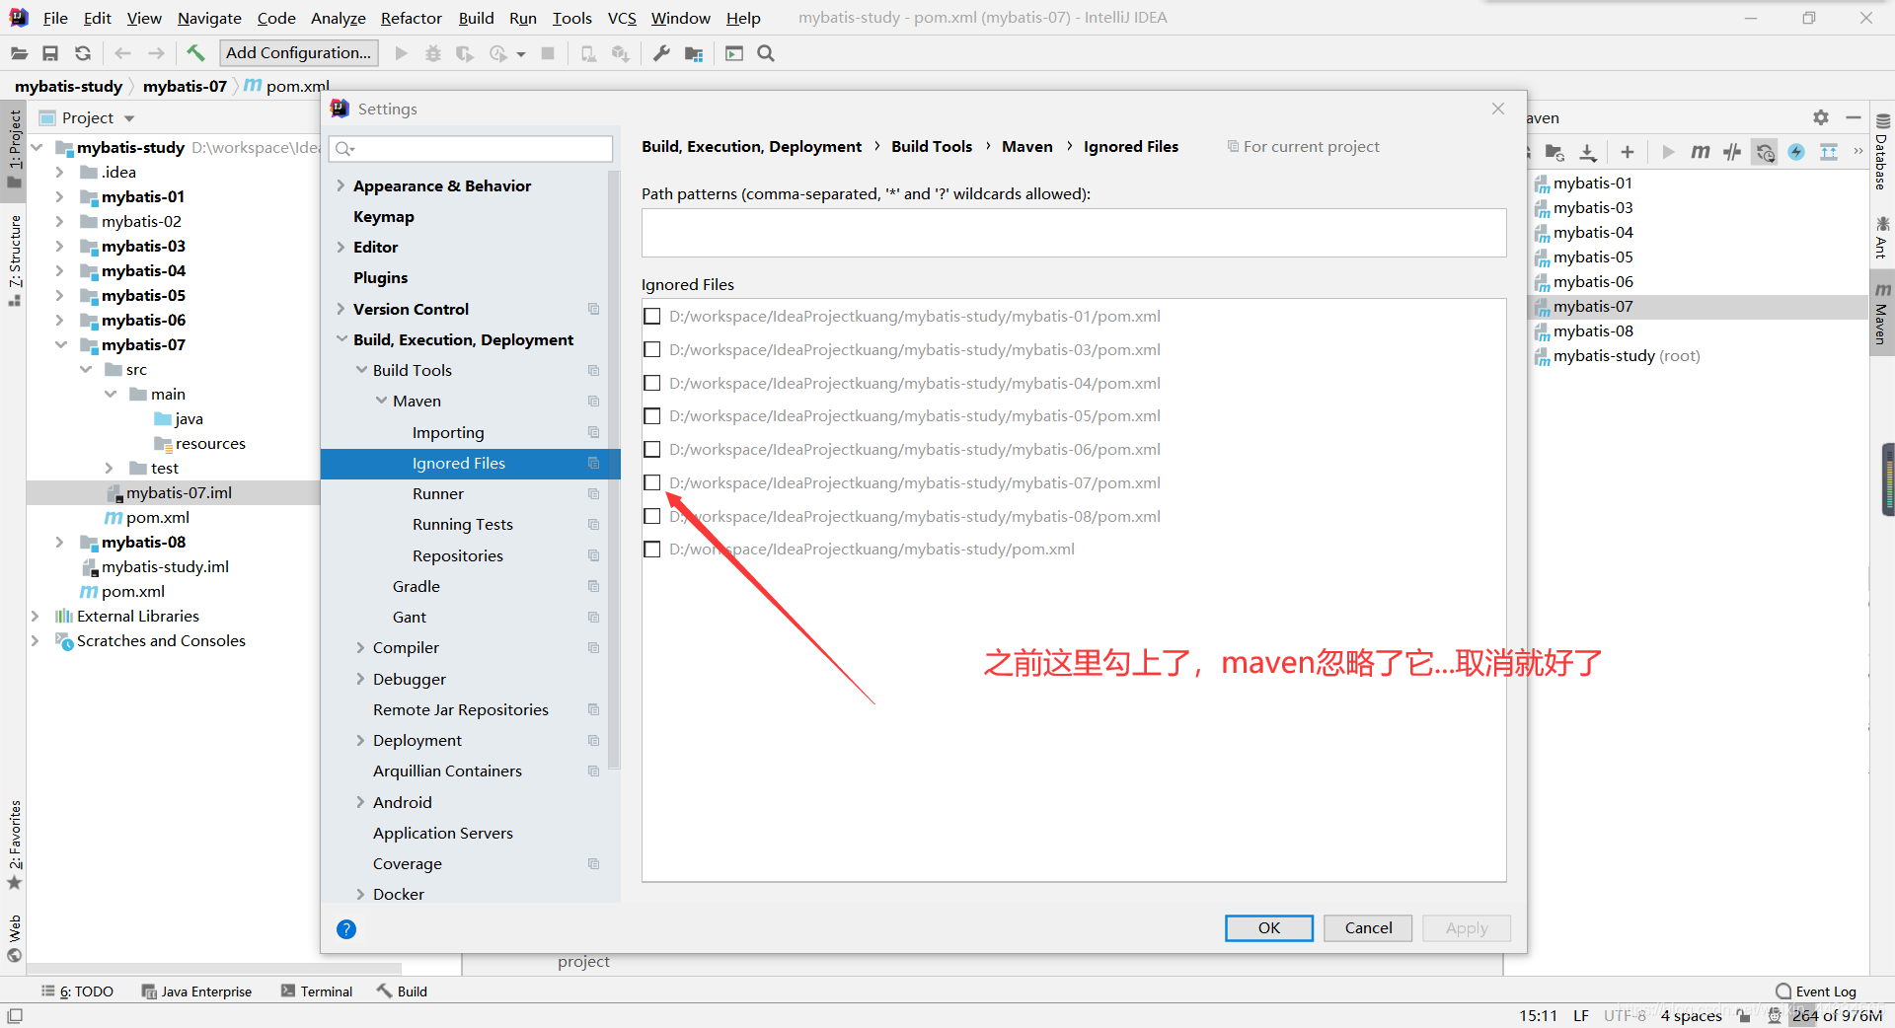Screen dimensions: 1895x1028
Task: Click the Generate Sources folder icon in Maven toolbar
Action: pos(1554,152)
